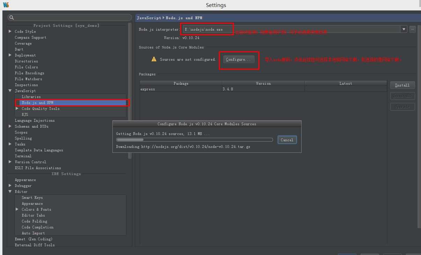Viewport: 421px width, 255px height.
Task: Select the express package row
Action: 263,89
